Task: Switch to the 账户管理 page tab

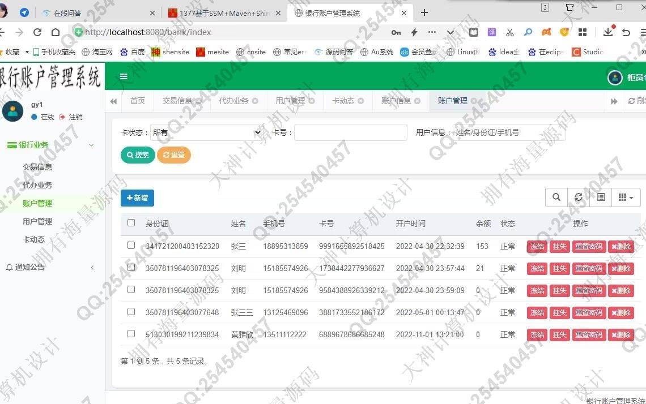Action: click(452, 101)
